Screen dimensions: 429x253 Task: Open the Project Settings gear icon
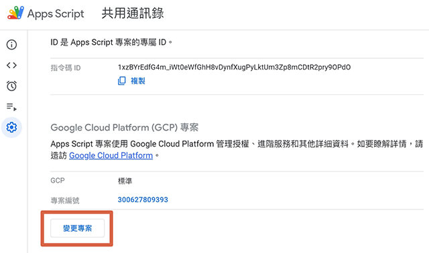[11, 127]
